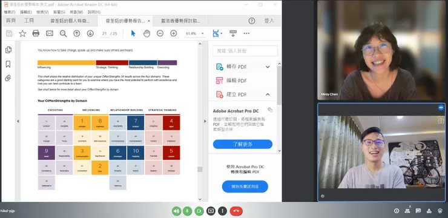
Task: Activate the selection arrow tool
Action: point(133,33)
